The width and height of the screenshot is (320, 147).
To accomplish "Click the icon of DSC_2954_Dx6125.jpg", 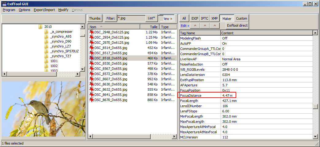I will (x=92, y=37).
